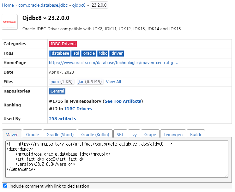Go to Home breadcrumb link
This screenshot has height=192, width=235.
[8, 5]
